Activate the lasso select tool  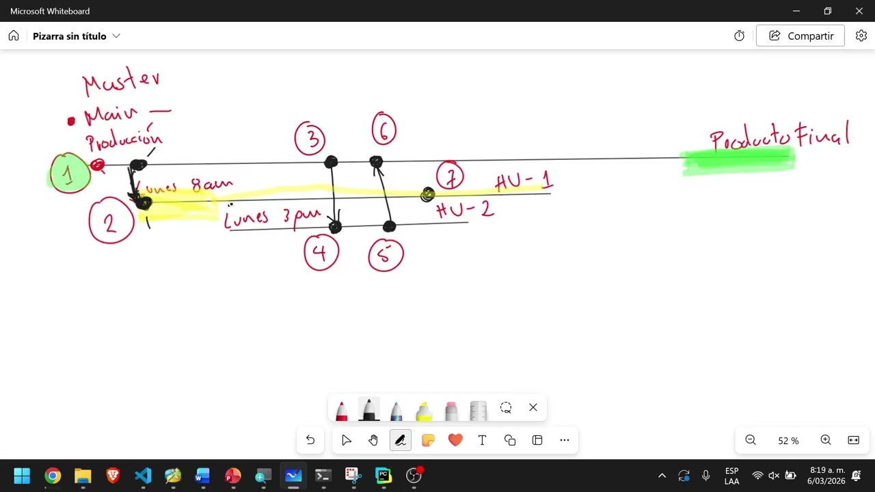pyautogui.click(x=506, y=408)
